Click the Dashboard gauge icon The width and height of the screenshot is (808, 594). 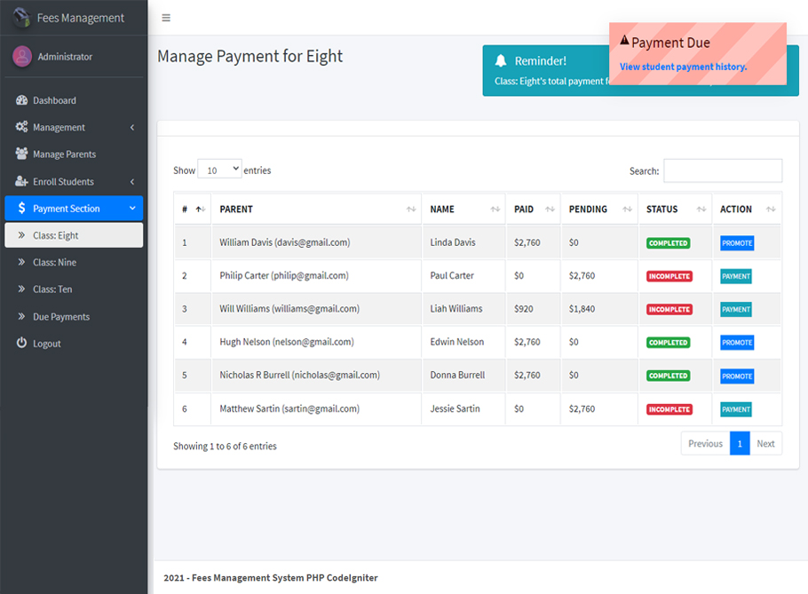21,100
